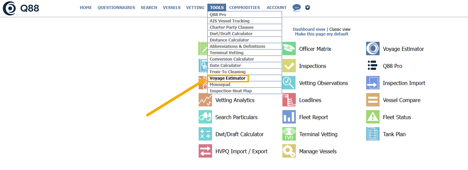Open the Fleet Status warning icon

pyautogui.click(x=373, y=117)
